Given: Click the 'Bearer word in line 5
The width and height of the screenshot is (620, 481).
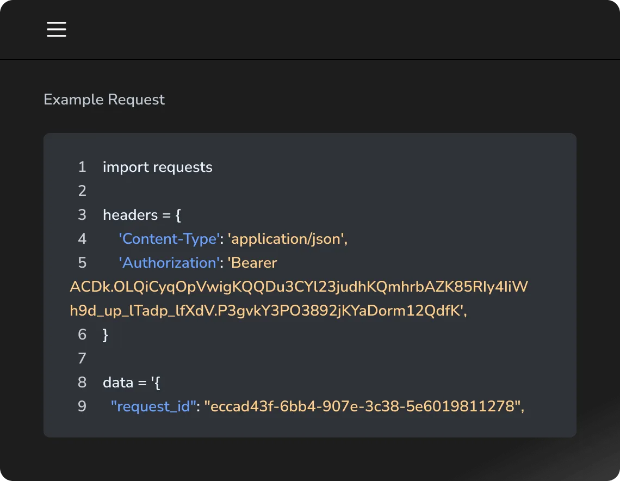Looking at the screenshot, I should click(252, 263).
